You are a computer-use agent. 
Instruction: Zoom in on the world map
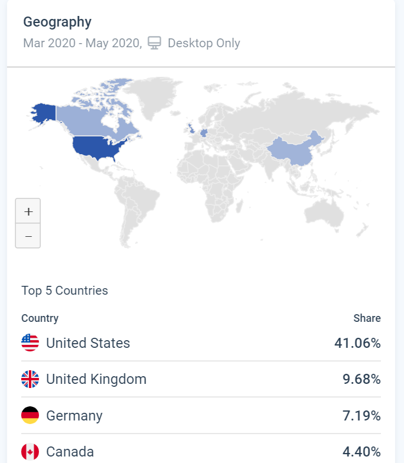tap(28, 211)
